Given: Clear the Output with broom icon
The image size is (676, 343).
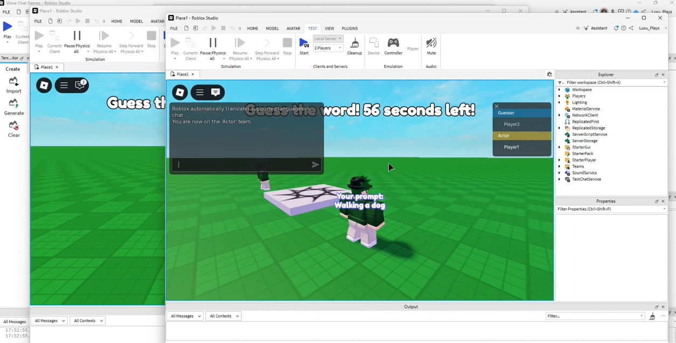Looking at the screenshot, I should pos(652,316).
